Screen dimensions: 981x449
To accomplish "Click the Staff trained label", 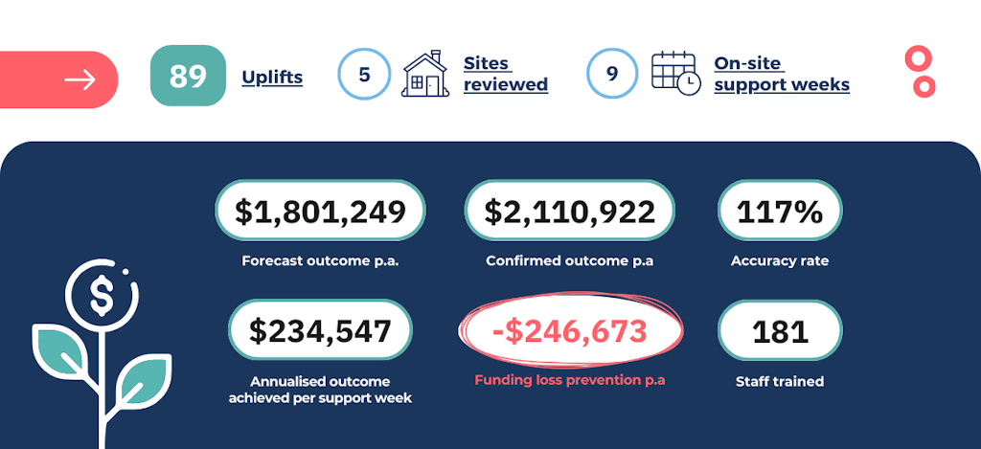I will tap(779, 381).
